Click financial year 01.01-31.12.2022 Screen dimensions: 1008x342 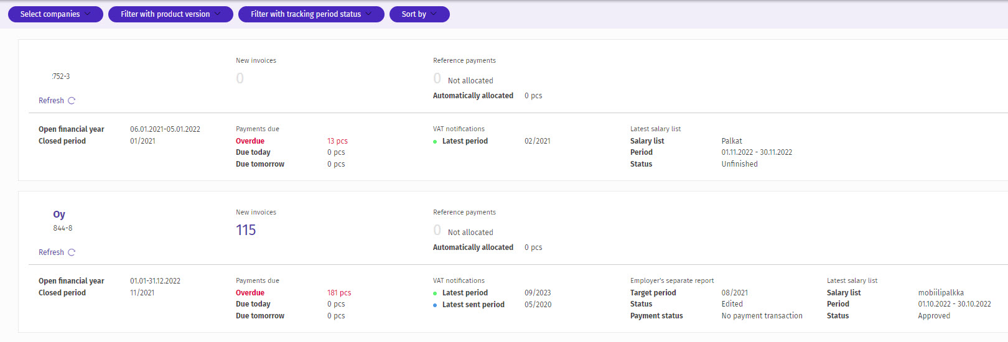point(155,281)
